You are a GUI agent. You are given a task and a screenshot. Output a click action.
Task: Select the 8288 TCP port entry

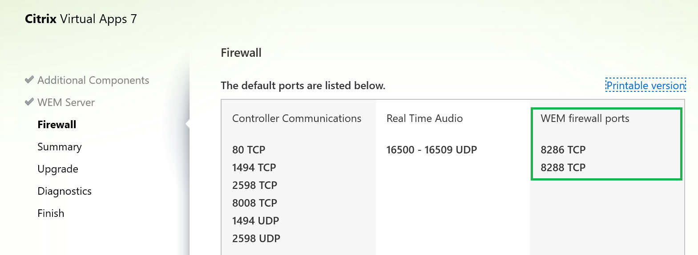563,168
